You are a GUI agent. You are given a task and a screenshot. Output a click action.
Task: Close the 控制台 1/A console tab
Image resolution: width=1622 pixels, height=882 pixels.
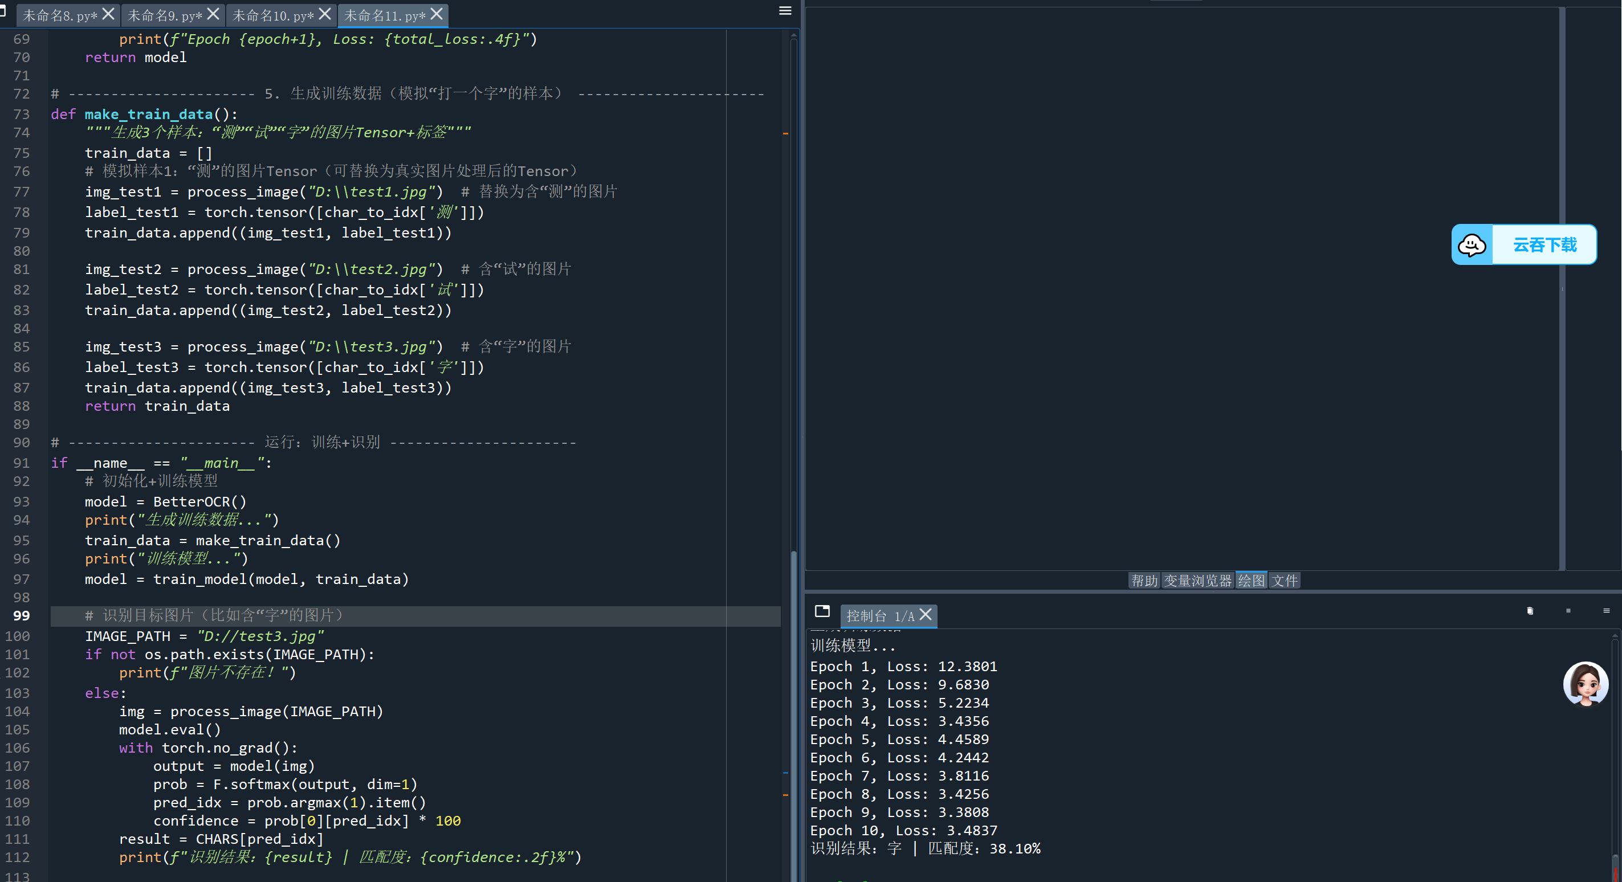pos(926,614)
